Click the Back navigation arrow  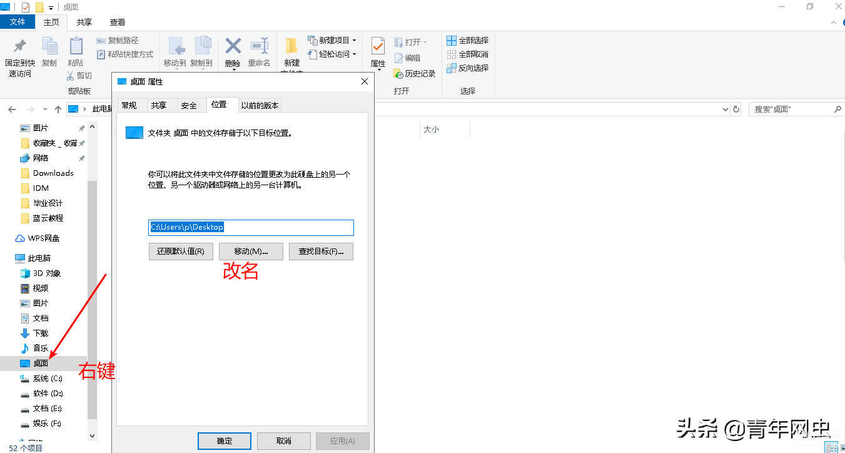pos(12,109)
